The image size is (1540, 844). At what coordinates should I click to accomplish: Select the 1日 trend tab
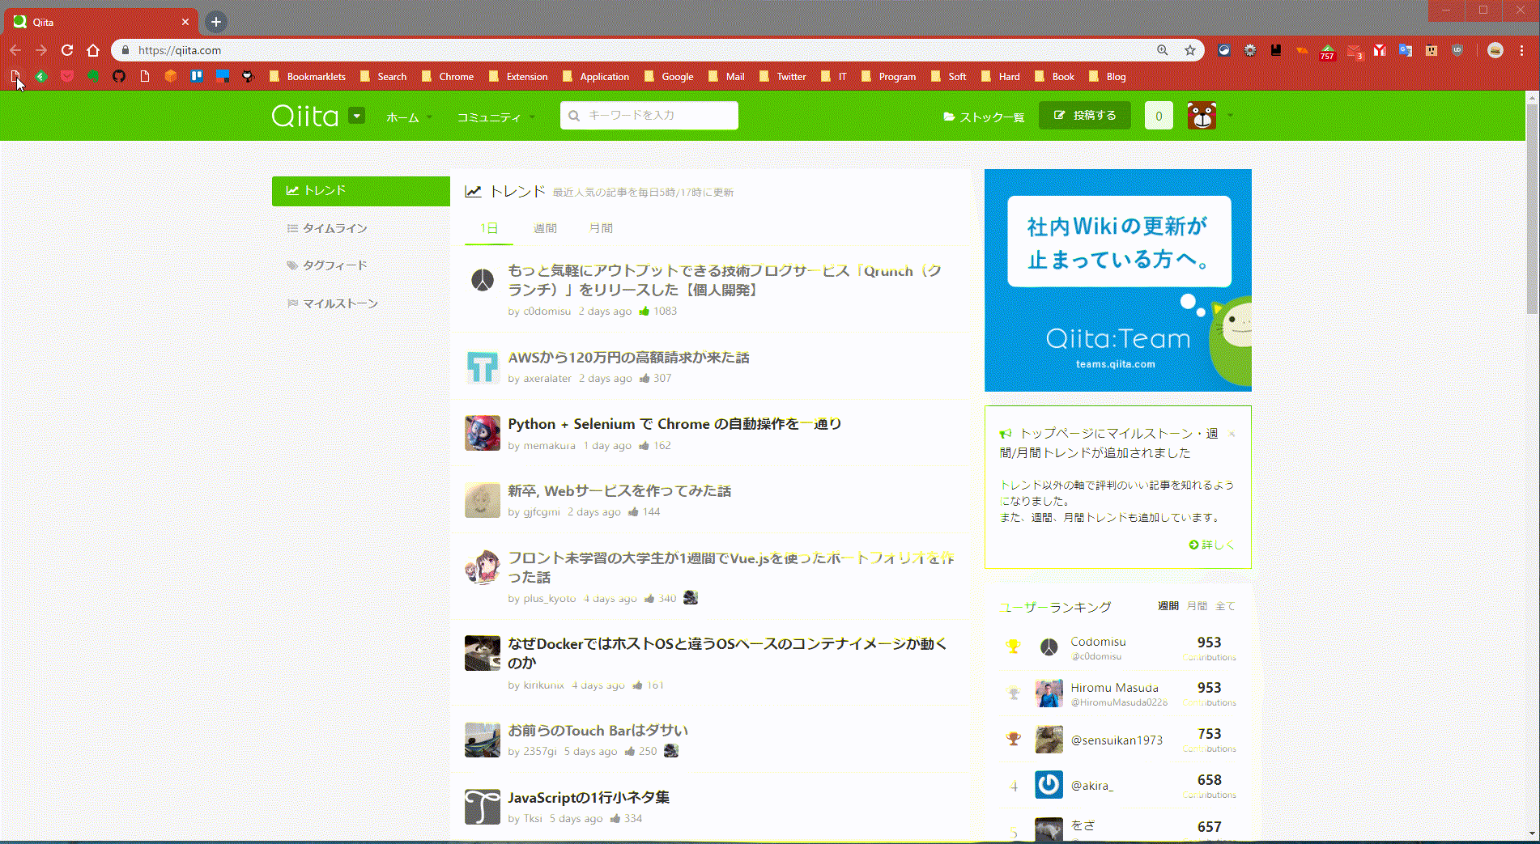tap(489, 228)
